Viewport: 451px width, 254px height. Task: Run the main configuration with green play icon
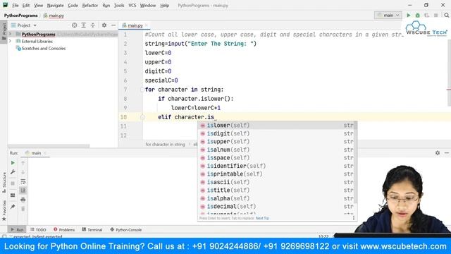tap(409, 16)
